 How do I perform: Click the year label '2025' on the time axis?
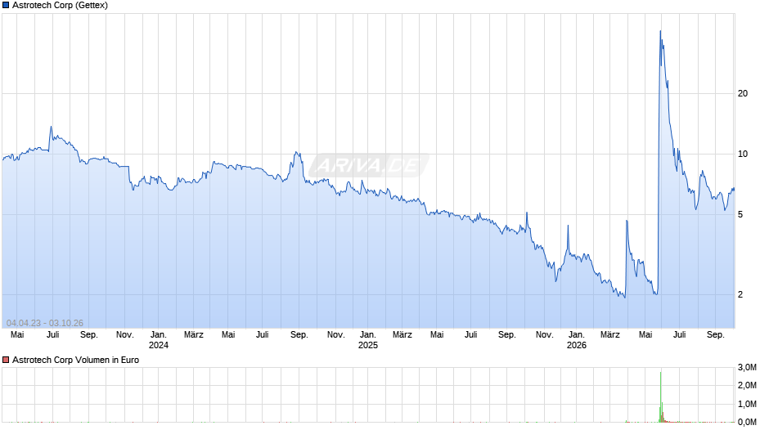(x=368, y=345)
